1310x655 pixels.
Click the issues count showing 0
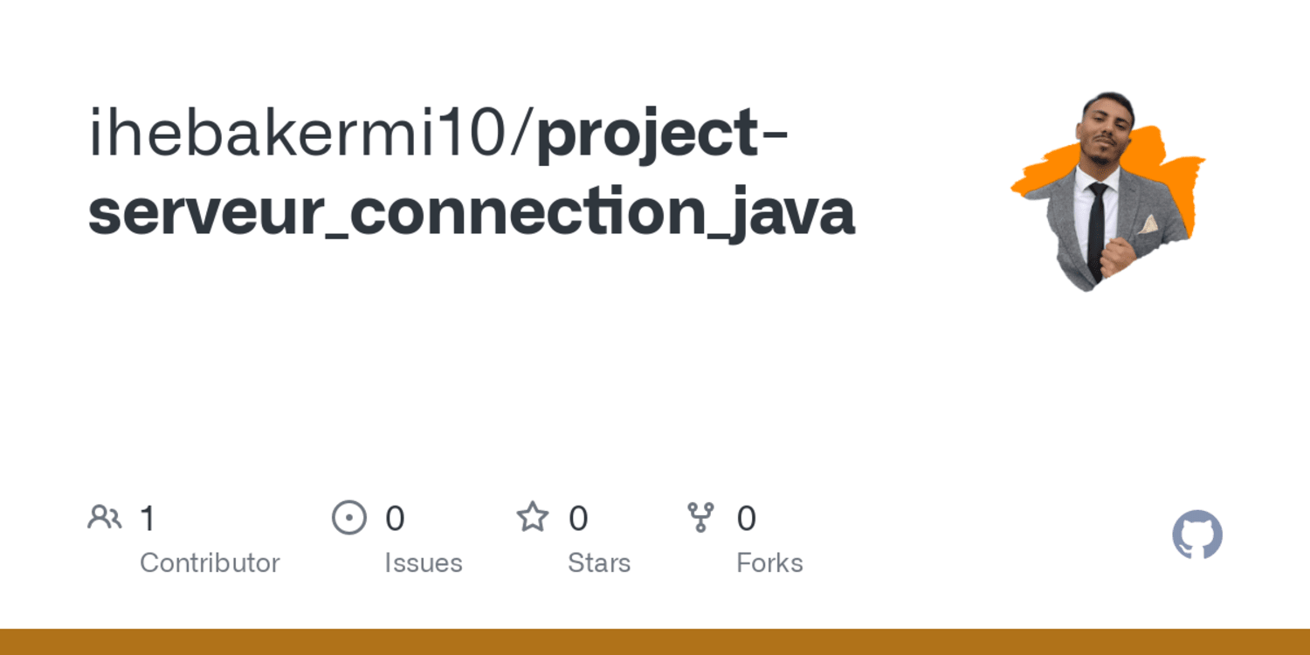pos(395,519)
